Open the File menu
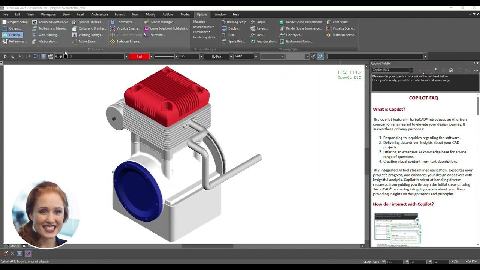This screenshot has width=480, height=270. click(x=6, y=15)
